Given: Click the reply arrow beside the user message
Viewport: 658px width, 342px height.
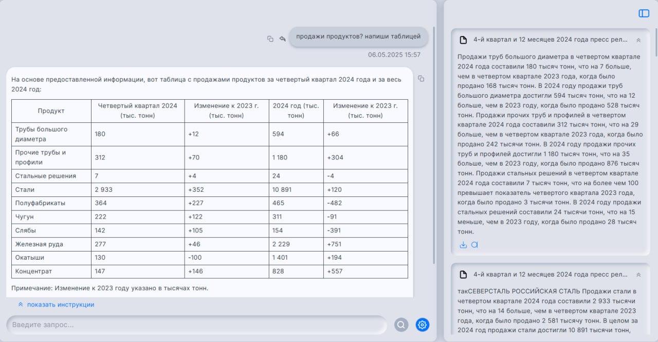Looking at the screenshot, I should (x=282, y=39).
